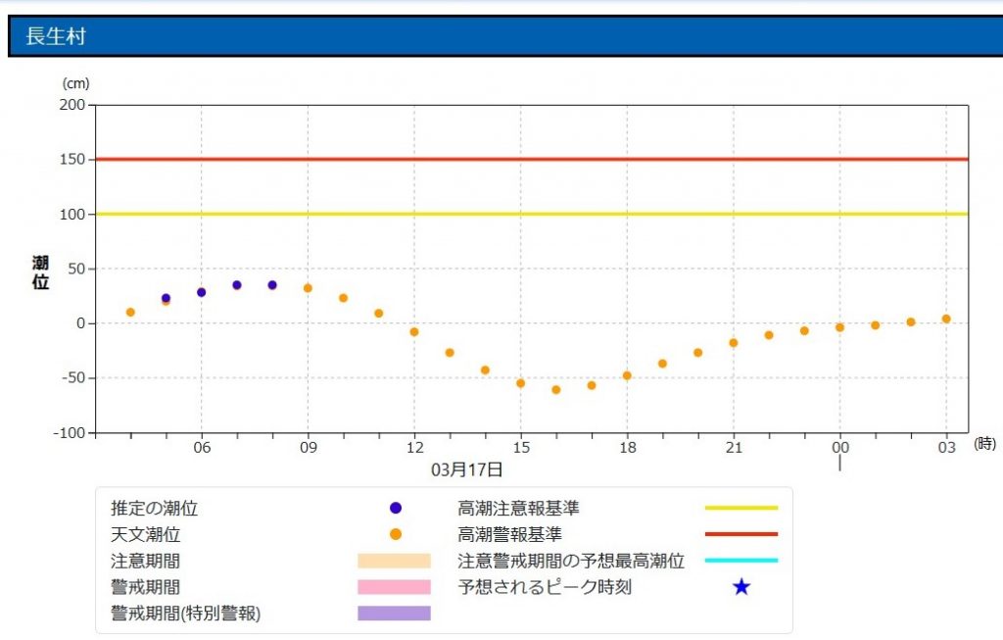Click the cyan 予想最高潮位 legend line
Image resolution: width=1003 pixels, height=640 pixels.
pos(741,560)
